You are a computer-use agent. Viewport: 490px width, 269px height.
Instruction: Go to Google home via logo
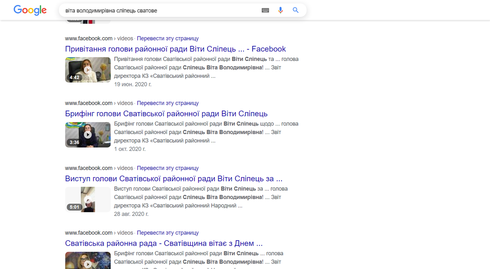pyautogui.click(x=30, y=11)
